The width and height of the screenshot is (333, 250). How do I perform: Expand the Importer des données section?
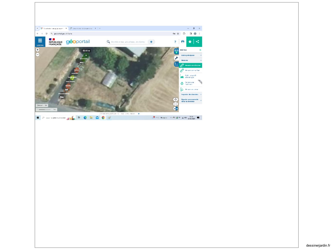[190, 95]
